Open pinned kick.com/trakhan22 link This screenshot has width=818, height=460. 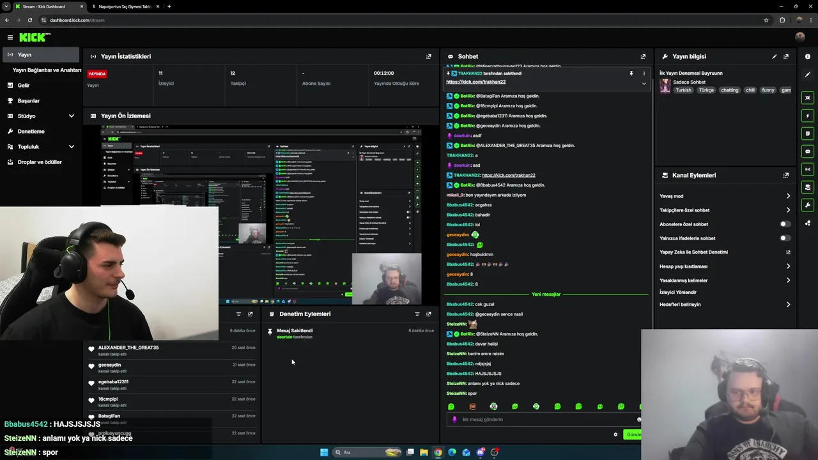475,82
